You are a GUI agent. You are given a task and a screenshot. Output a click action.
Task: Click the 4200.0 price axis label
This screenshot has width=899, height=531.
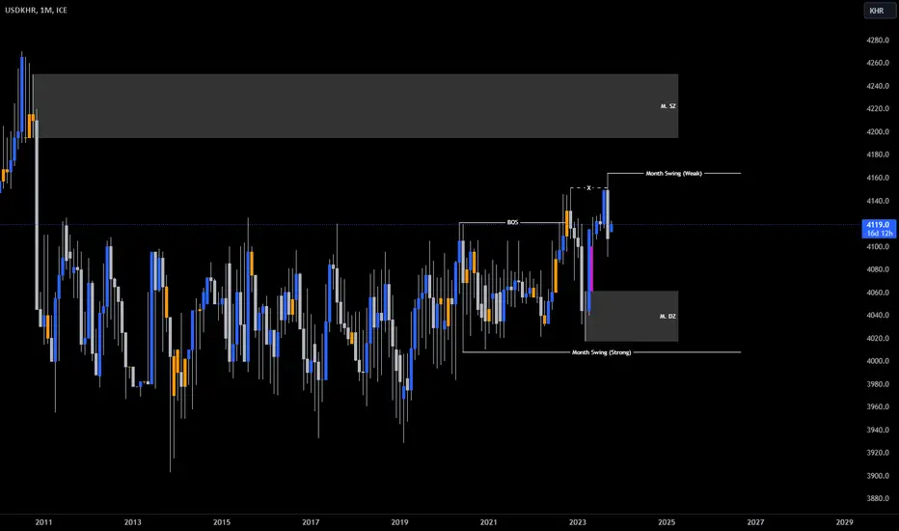tap(878, 131)
